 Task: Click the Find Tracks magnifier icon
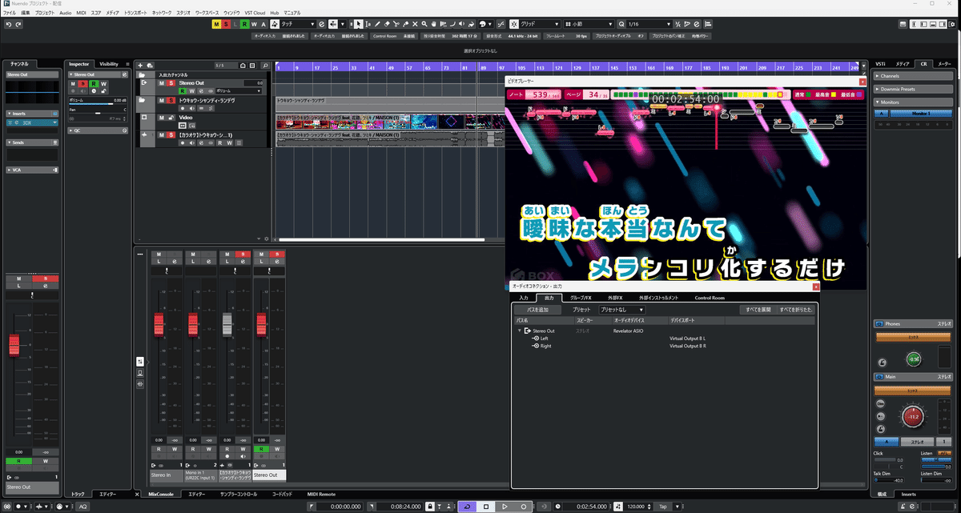265,66
